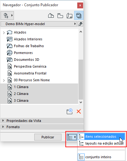Delete selected items with red X
Image resolution: width=127 pixels, height=161 pixels.
coord(79,111)
